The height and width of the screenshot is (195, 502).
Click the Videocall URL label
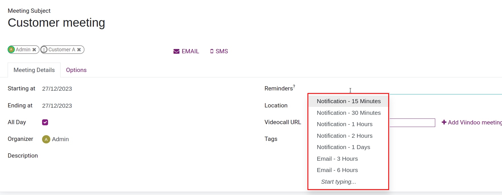283,122
